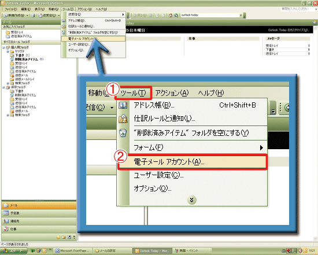The width and height of the screenshot is (318, 255).
Task: Select 削除済みアイテム under 個人用フォルダ
Action: coord(27,60)
